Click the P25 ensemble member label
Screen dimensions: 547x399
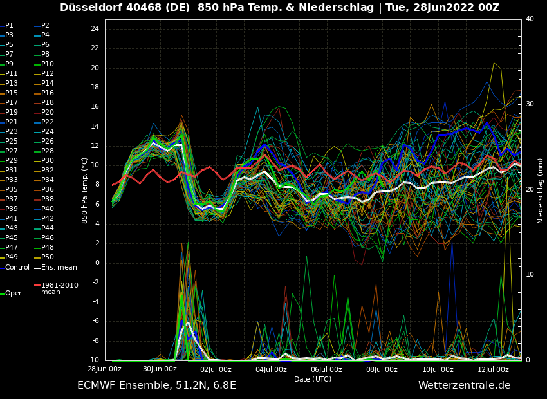click(12, 142)
